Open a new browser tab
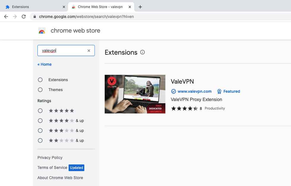The height and width of the screenshot is (186, 291). [140, 7]
